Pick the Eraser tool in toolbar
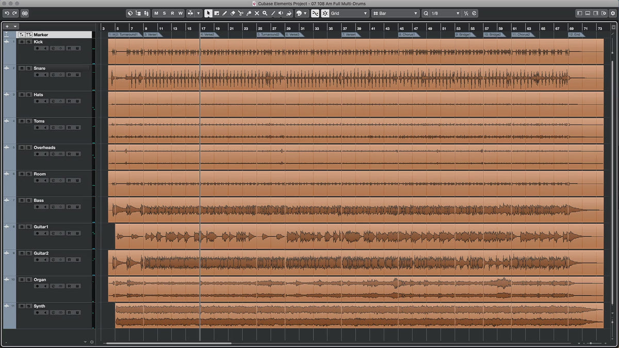The image size is (619, 348). click(x=232, y=13)
